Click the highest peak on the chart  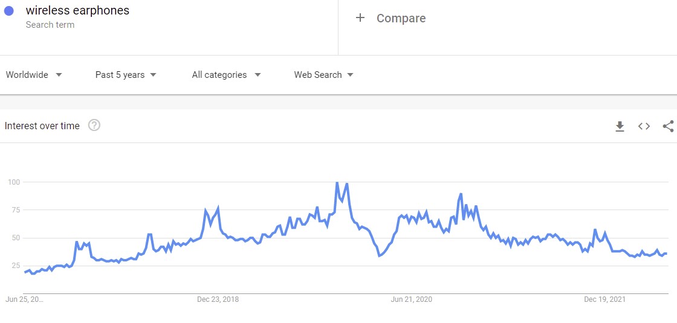(337, 182)
